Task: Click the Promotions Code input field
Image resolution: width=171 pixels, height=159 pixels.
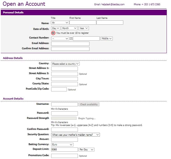Action: pos(65,156)
